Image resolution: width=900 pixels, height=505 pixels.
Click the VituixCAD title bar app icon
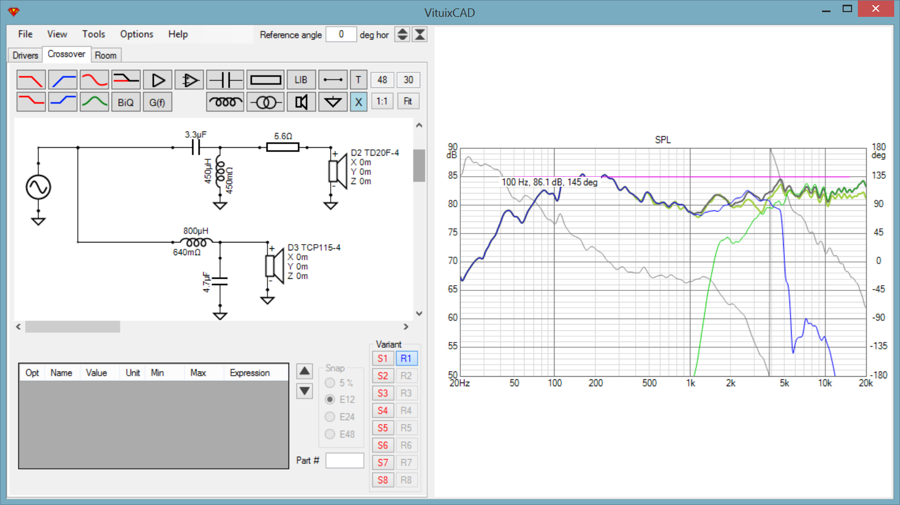pyautogui.click(x=14, y=12)
